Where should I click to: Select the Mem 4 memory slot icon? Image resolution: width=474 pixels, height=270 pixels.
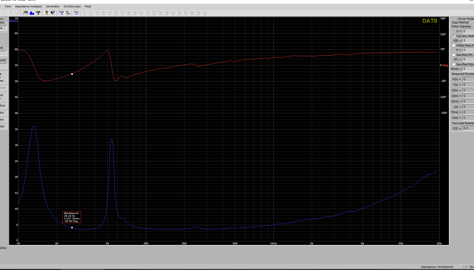pos(104,13)
